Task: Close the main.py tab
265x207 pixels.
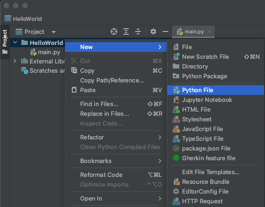Action: tap(209, 31)
